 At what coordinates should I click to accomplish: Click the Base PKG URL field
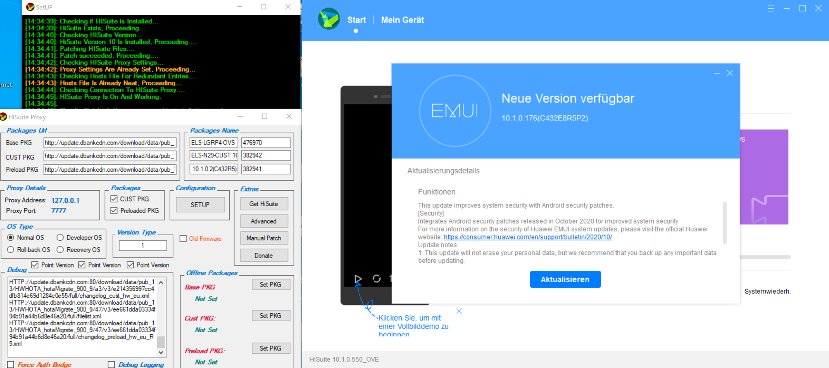[x=110, y=143]
